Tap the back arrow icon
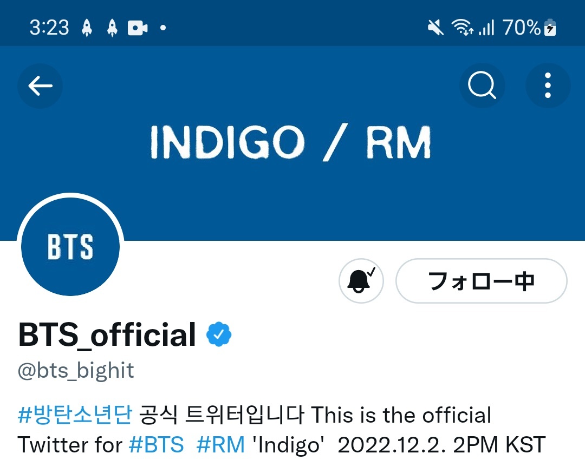This screenshot has width=585, height=473. click(40, 86)
